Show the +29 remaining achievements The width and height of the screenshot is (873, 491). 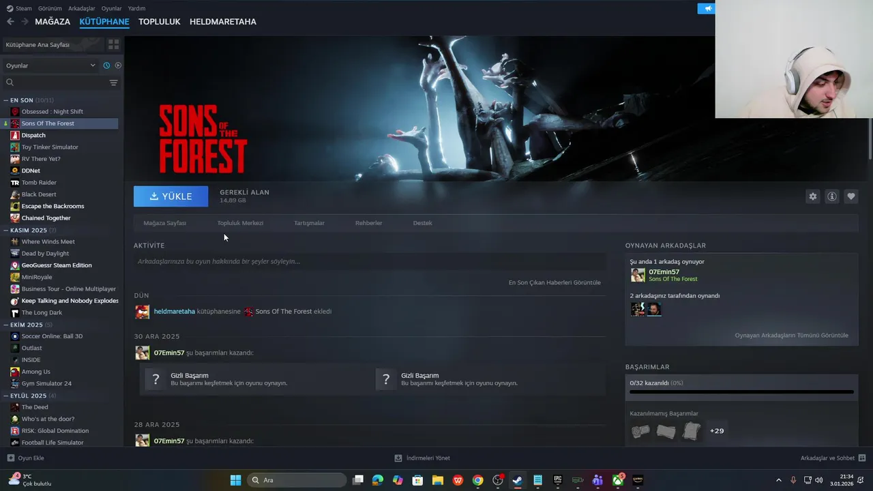(x=717, y=431)
